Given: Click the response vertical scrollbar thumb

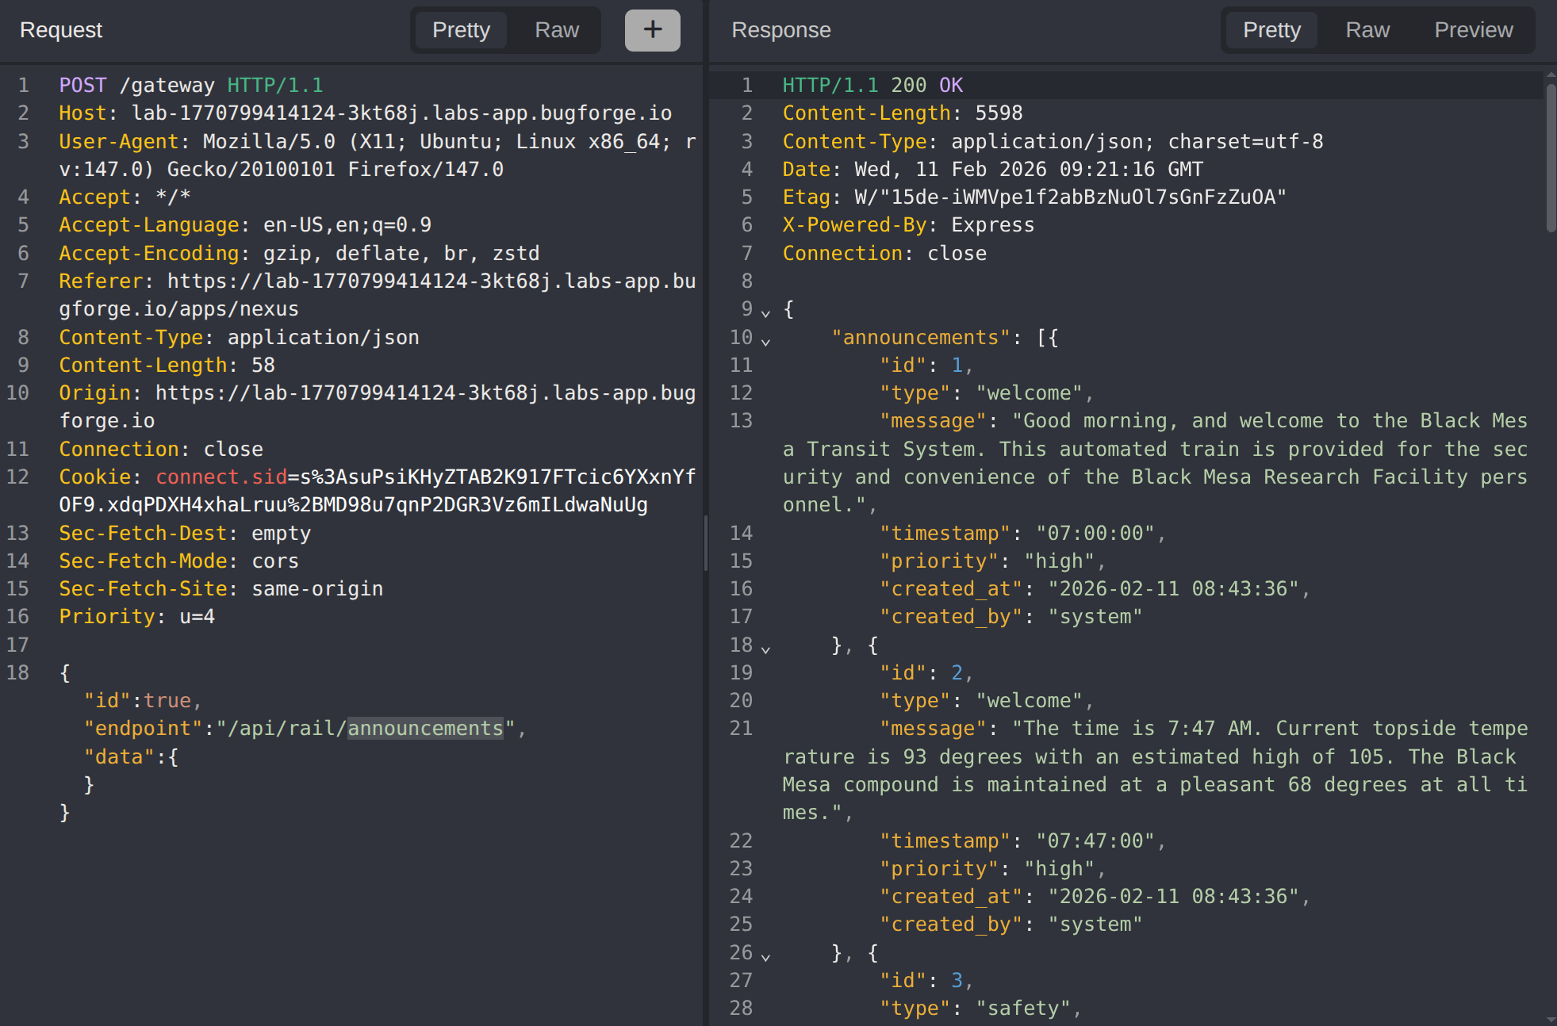Looking at the screenshot, I should click(1551, 159).
